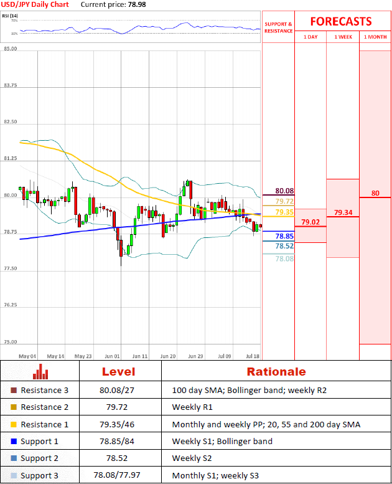Click the Resistance 1 row label
This screenshot has width=392, height=484.
tap(44, 424)
